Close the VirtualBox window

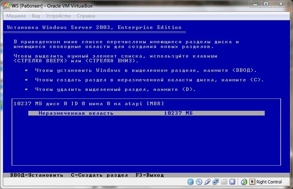(x=281, y=4)
